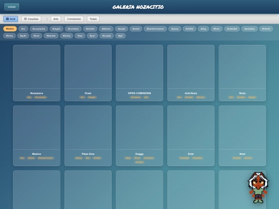Filter by #demon tag in the tag bar
This screenshot has height=209, width=279.
[x=106, y=28]
